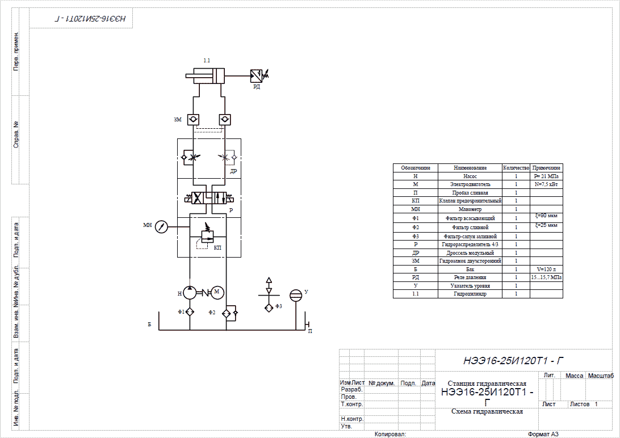620x438 pixels.
Task: Select the Наименование column header
Action: 470,168
